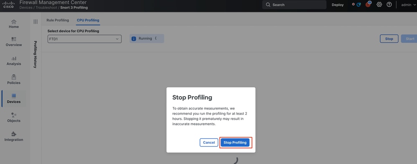417x164 pixels.
Task: Open the Analysis section
Action: click(x=13, y=61)
